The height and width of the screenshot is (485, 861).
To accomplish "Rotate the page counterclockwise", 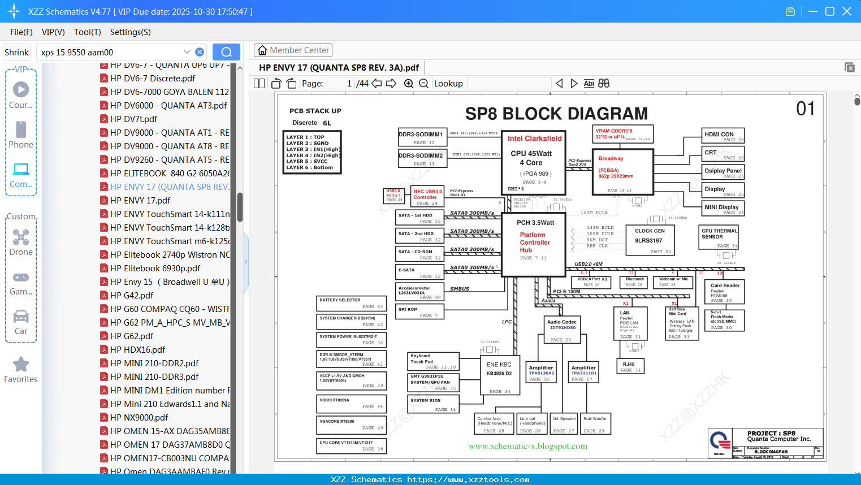I will (276, 84).
